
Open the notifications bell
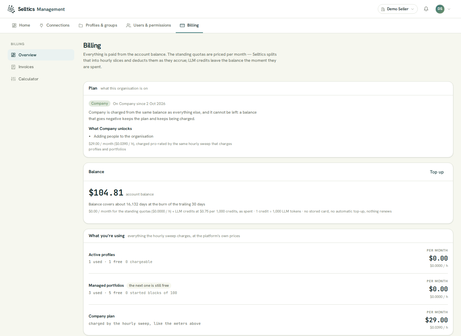[x=426, y=9]
